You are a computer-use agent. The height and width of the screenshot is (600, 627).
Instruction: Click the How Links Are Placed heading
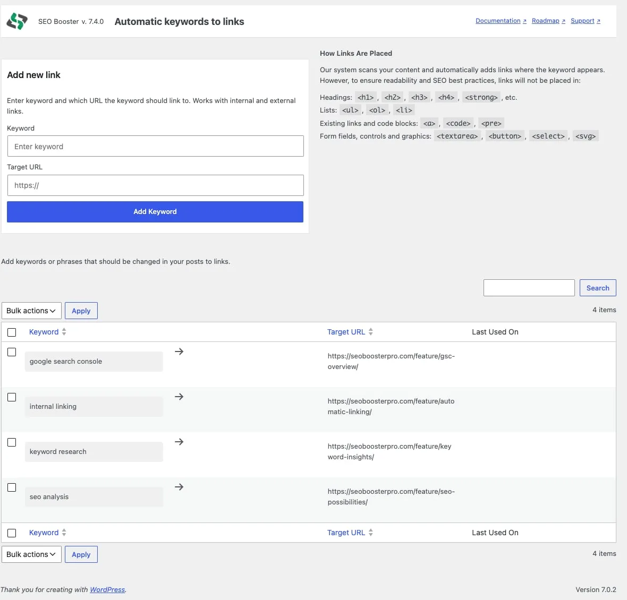click(356, 54)
